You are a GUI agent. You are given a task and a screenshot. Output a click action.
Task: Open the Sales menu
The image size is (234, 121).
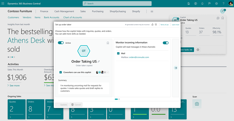(x=83, y=11)
